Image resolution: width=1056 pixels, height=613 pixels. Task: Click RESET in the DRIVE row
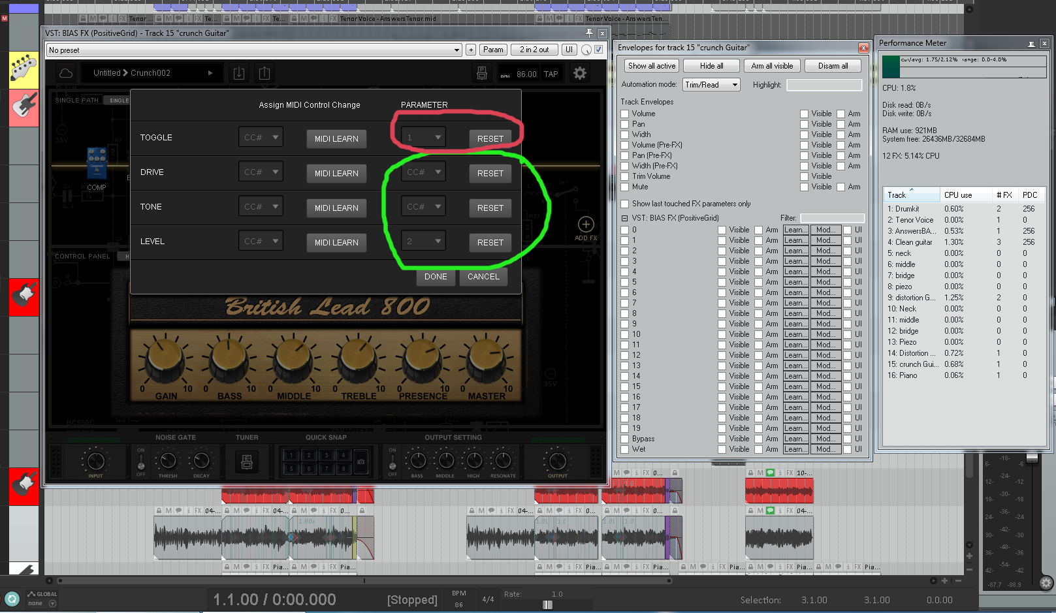(x=490, y=173)
